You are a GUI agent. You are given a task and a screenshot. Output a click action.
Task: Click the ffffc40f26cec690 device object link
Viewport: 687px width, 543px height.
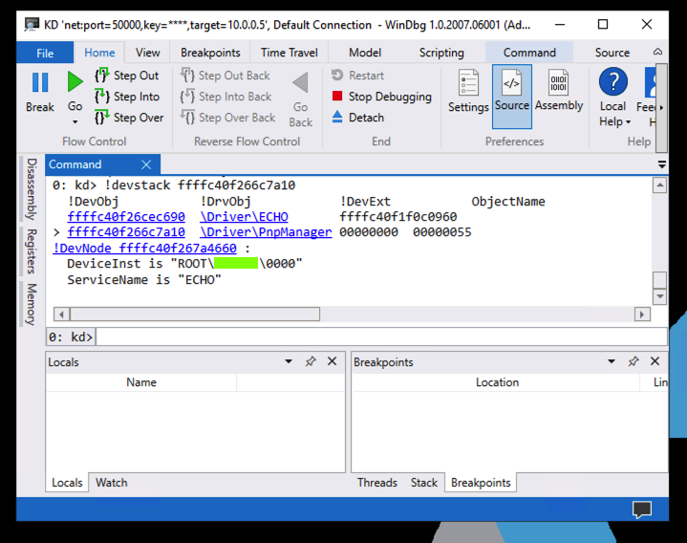click(x=126, y=216)
